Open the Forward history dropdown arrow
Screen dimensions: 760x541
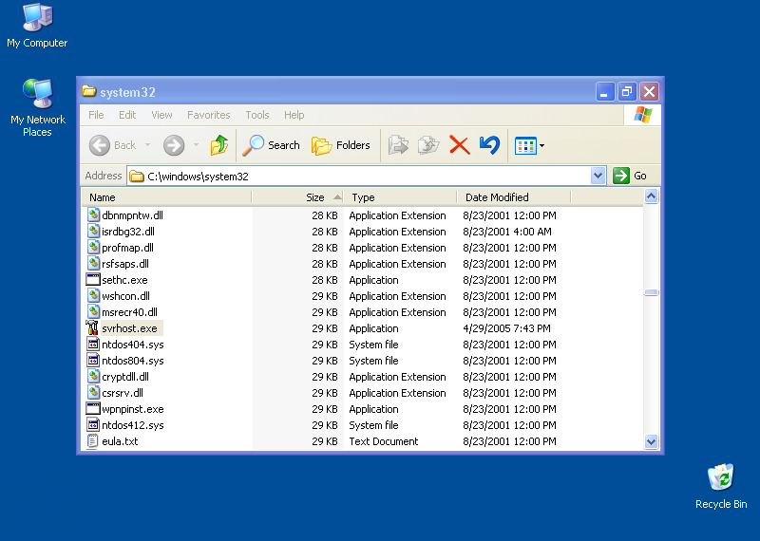197,145
